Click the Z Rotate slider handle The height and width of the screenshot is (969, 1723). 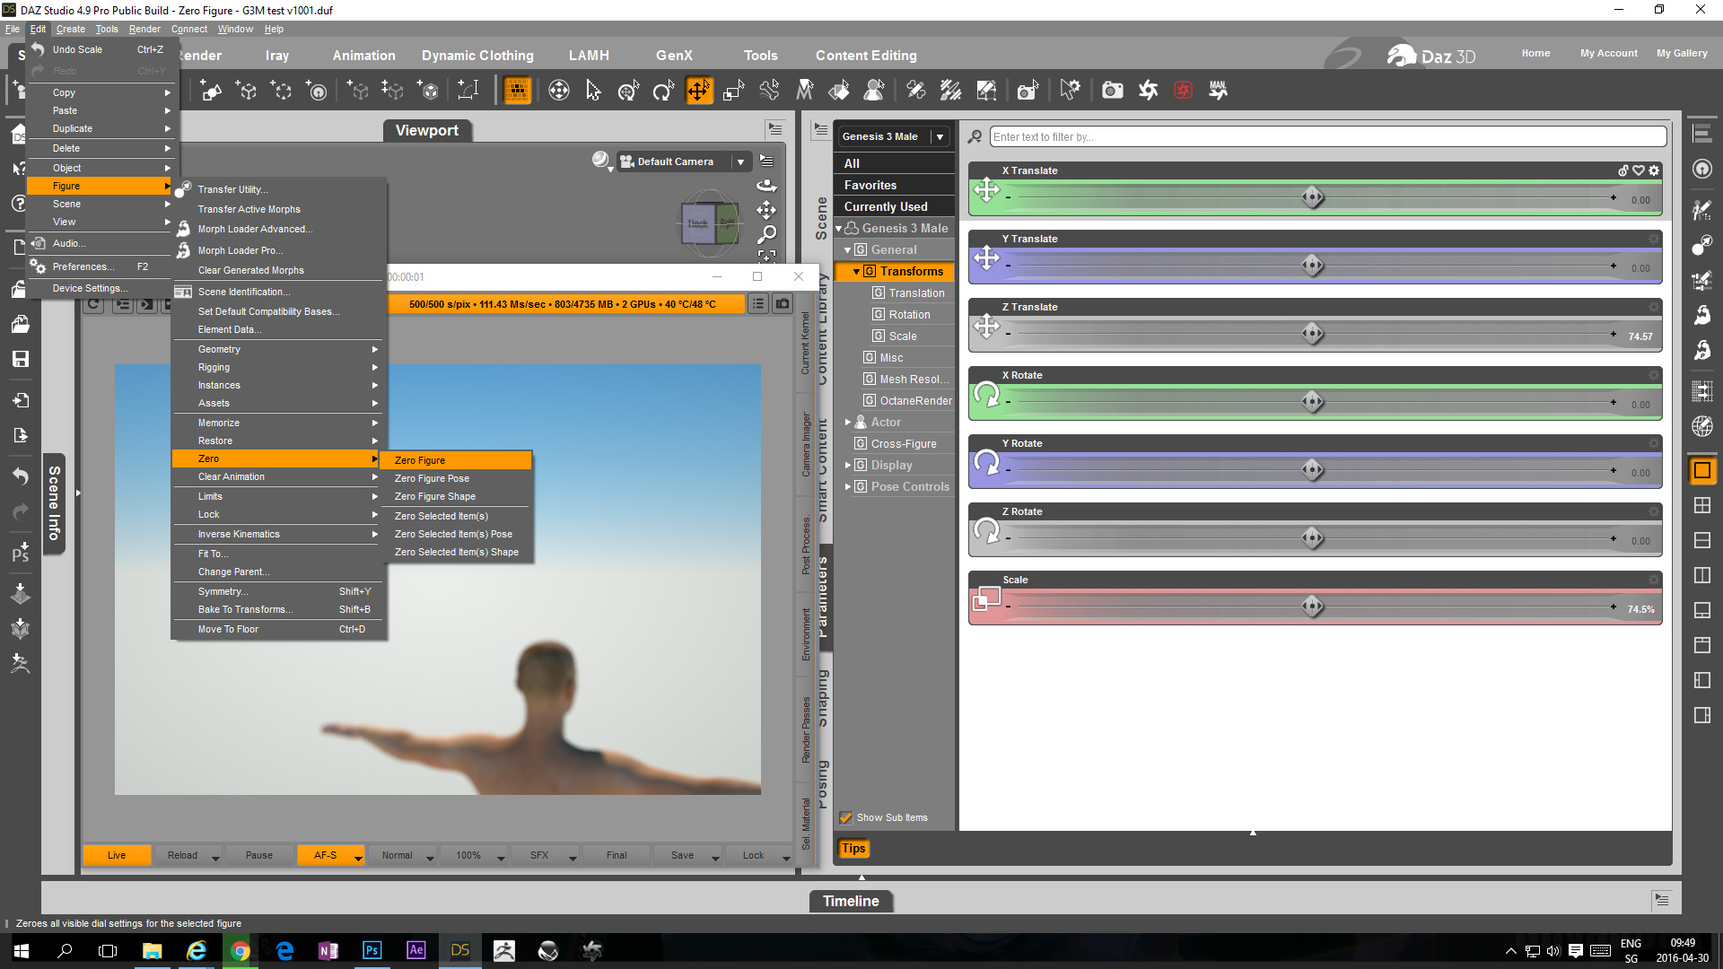[1312, 538]
